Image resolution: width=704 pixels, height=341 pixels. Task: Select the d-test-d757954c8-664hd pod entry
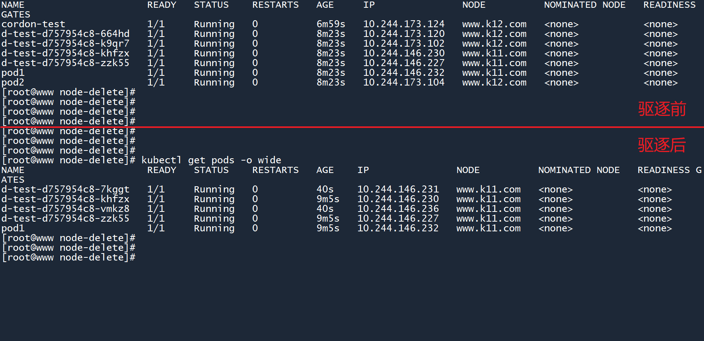point(65,34)
